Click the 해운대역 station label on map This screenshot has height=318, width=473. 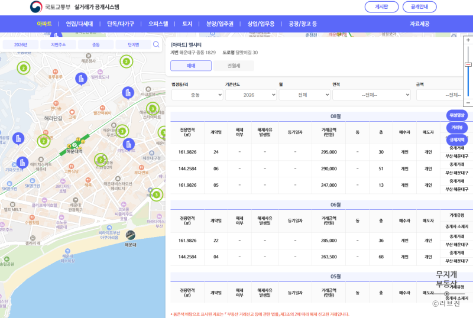click(74, 151)
